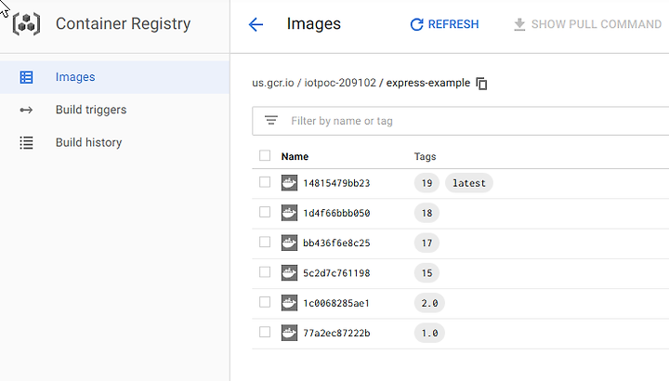The height and width of the screenshot is (381, 669).
Task: Check the box for image 1d4f66bbb050
Action: (265, 212)
